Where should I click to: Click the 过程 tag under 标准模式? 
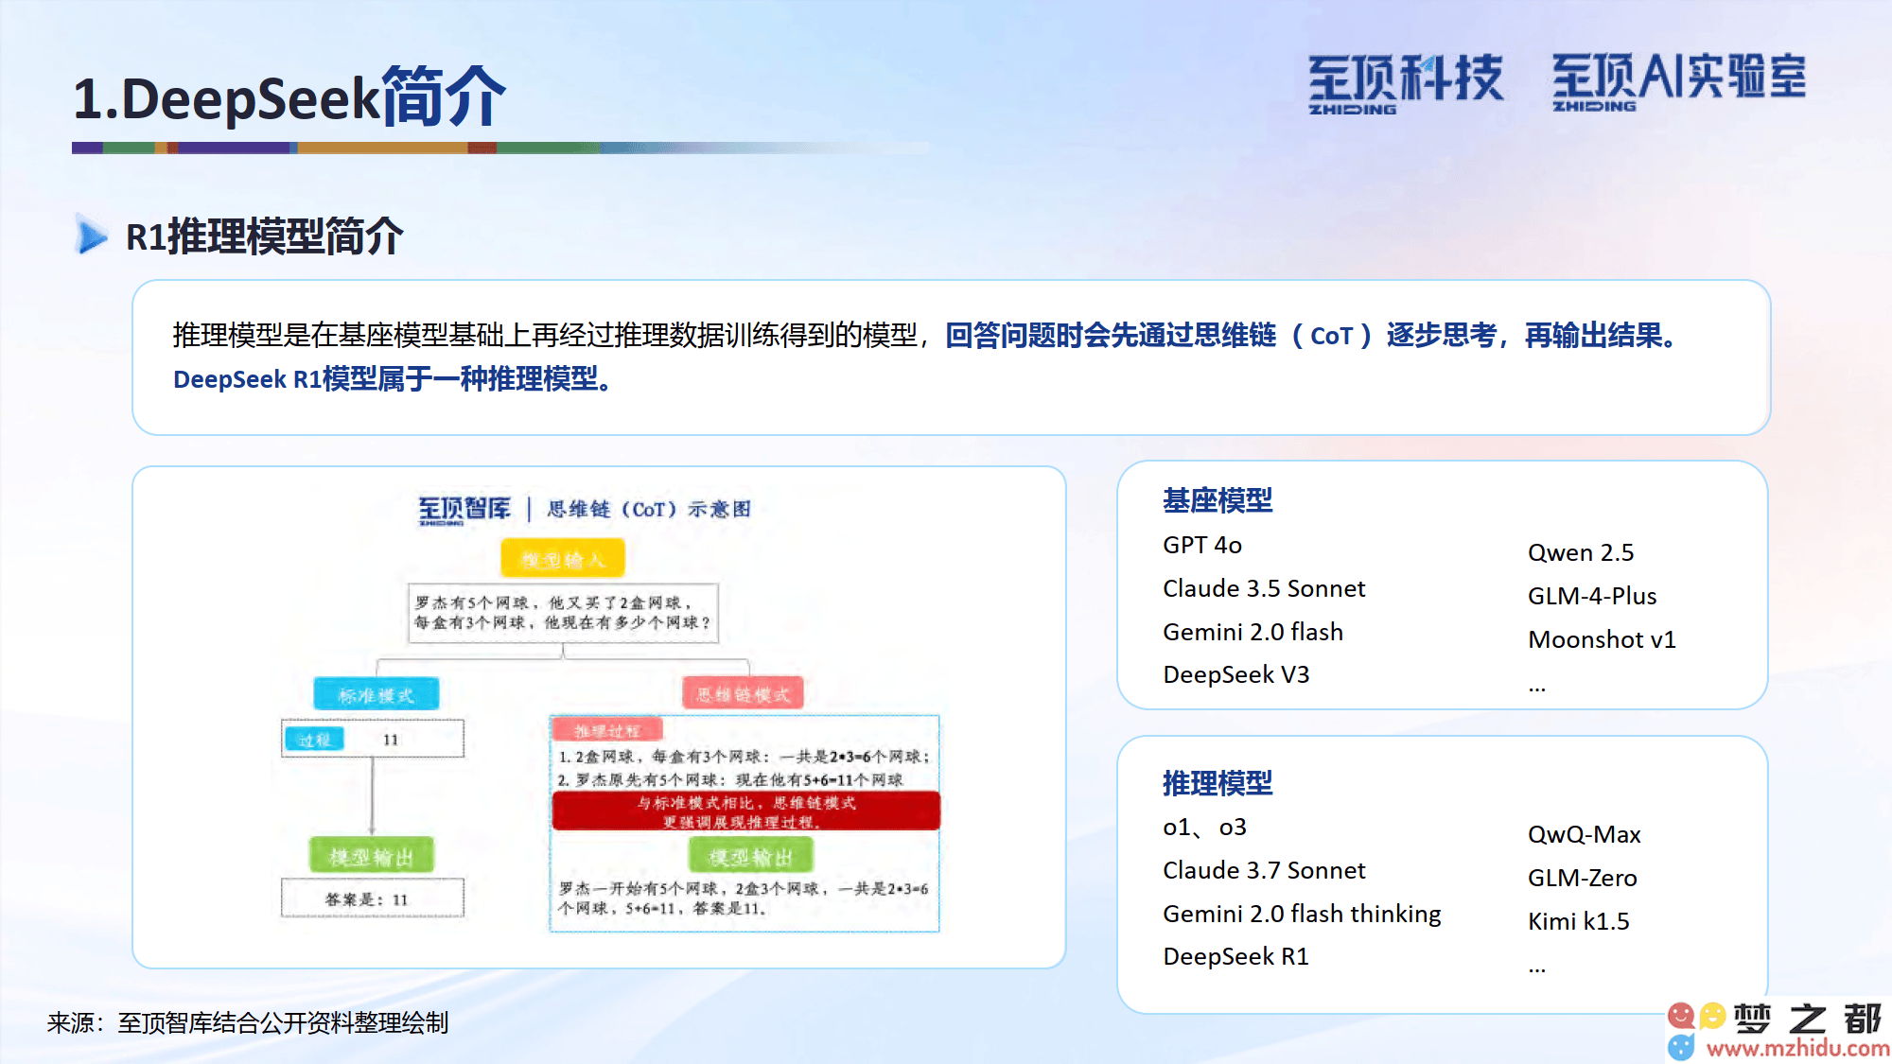(x=314, y=740)
